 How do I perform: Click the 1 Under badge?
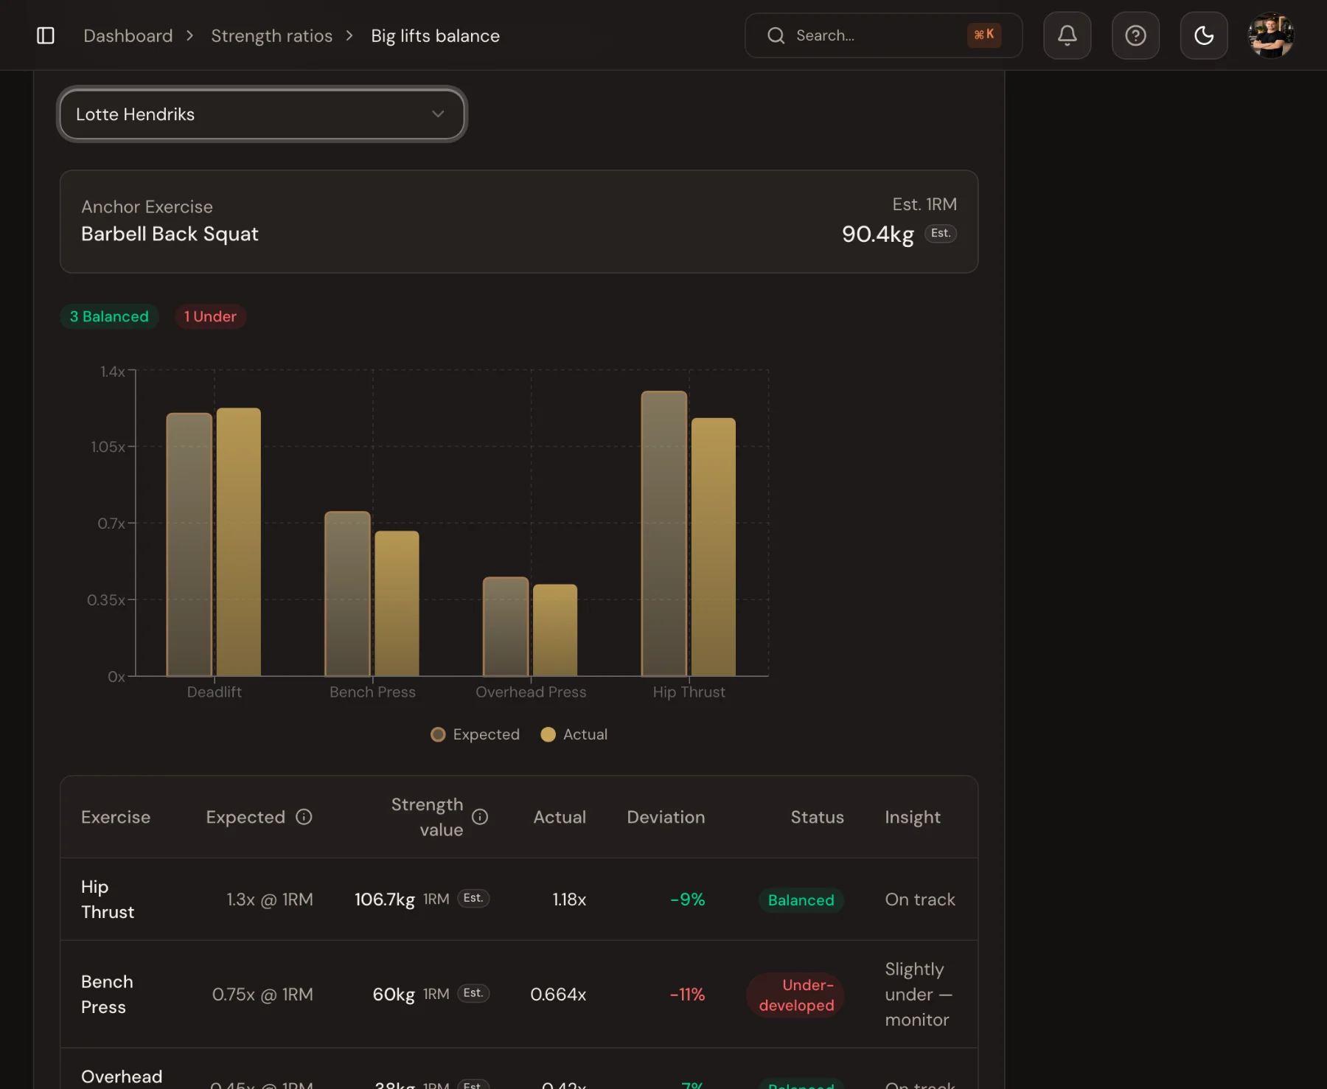pos(210,316)
